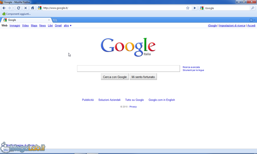Screen dimensions: 257x154
Task: Open the Pubblicità link
Action: tap(88, 100)
